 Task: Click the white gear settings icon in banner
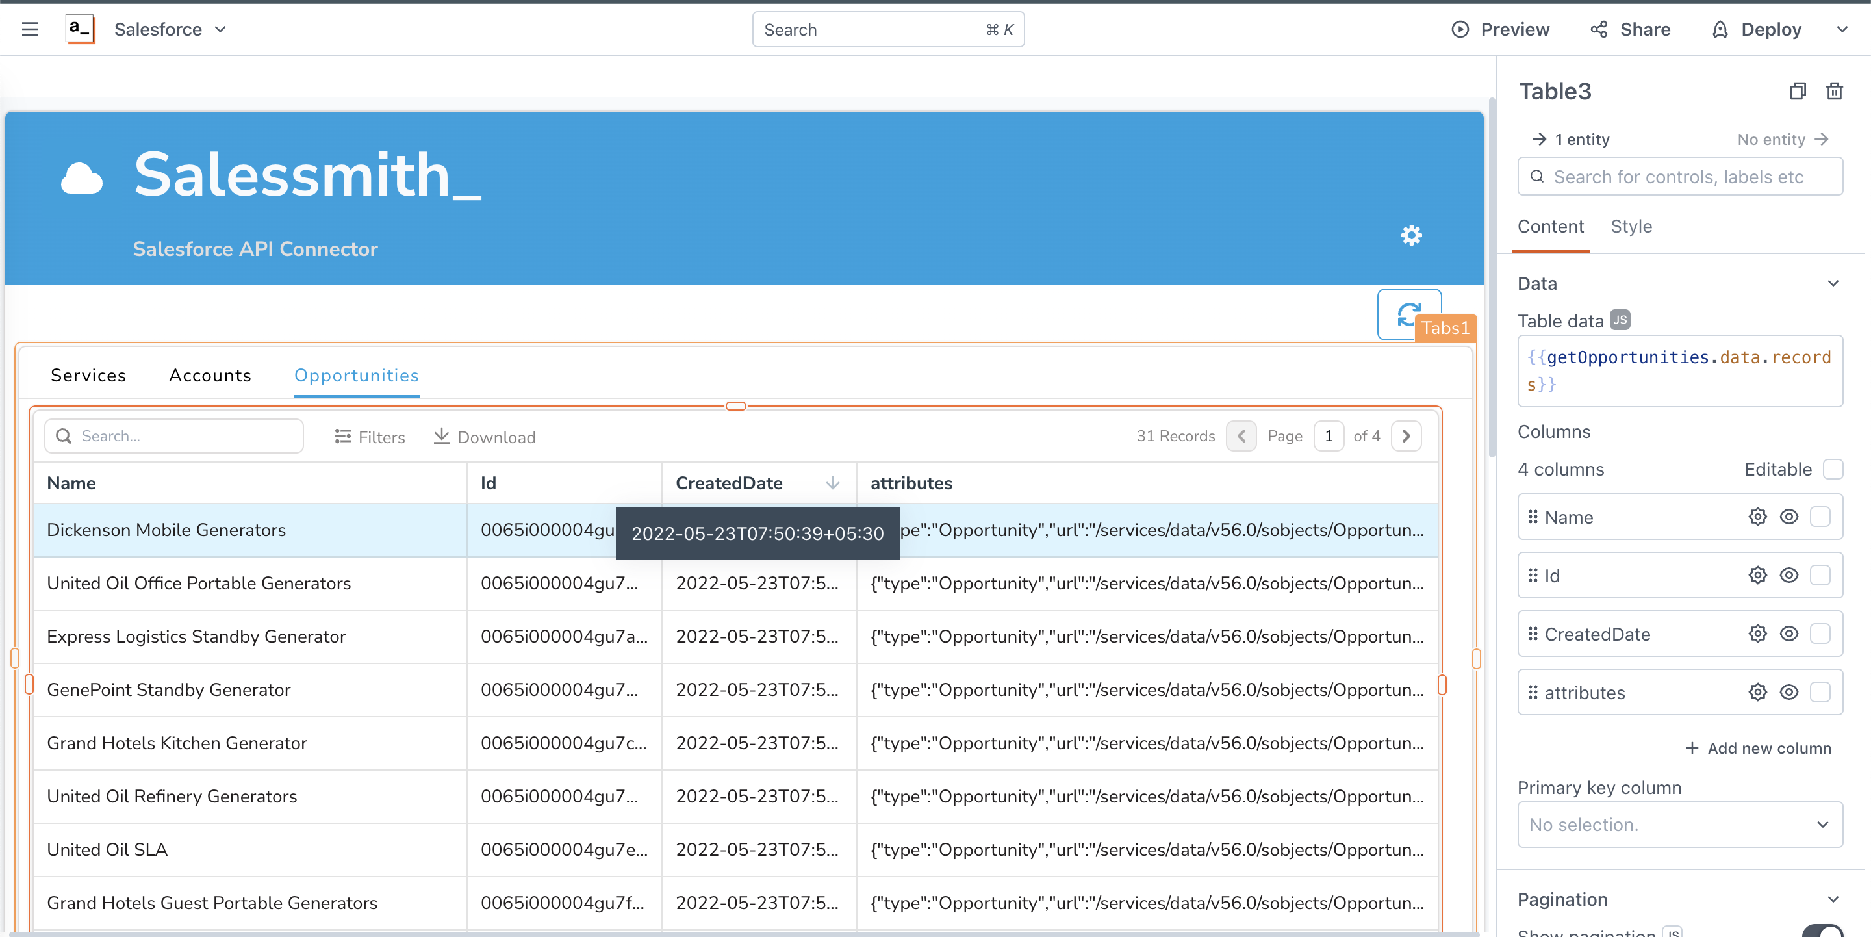[1410, 235]
